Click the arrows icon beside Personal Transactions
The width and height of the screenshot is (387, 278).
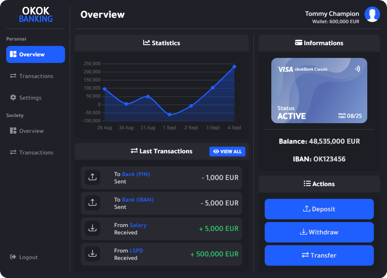pos(13,76)
